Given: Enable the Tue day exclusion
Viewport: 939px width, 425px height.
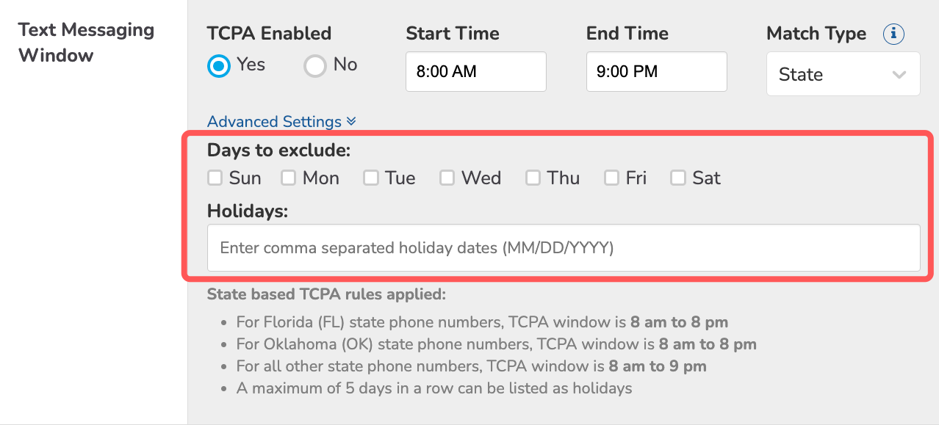Looking at the screenshot, I should click(x=370, y=178).
